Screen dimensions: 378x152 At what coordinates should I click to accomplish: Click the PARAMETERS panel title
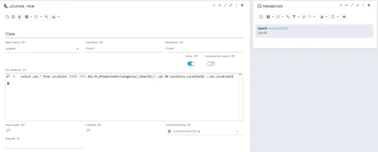pyautogui.click(x=273, y=6)
